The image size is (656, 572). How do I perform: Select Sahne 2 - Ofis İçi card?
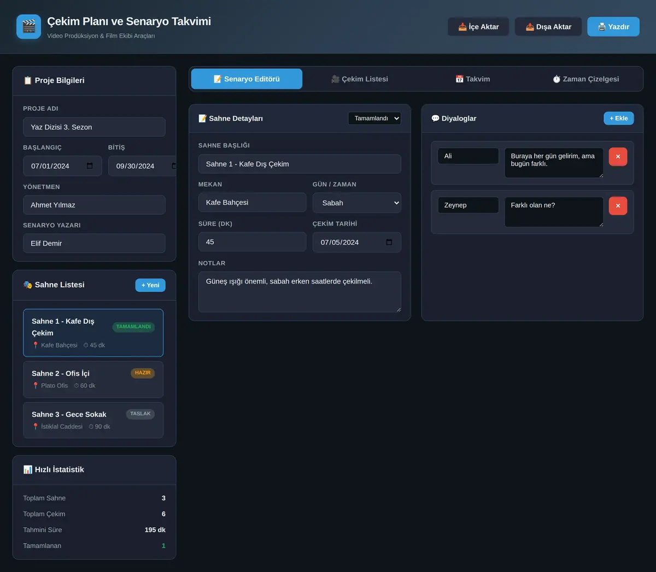tap(93, 379)
